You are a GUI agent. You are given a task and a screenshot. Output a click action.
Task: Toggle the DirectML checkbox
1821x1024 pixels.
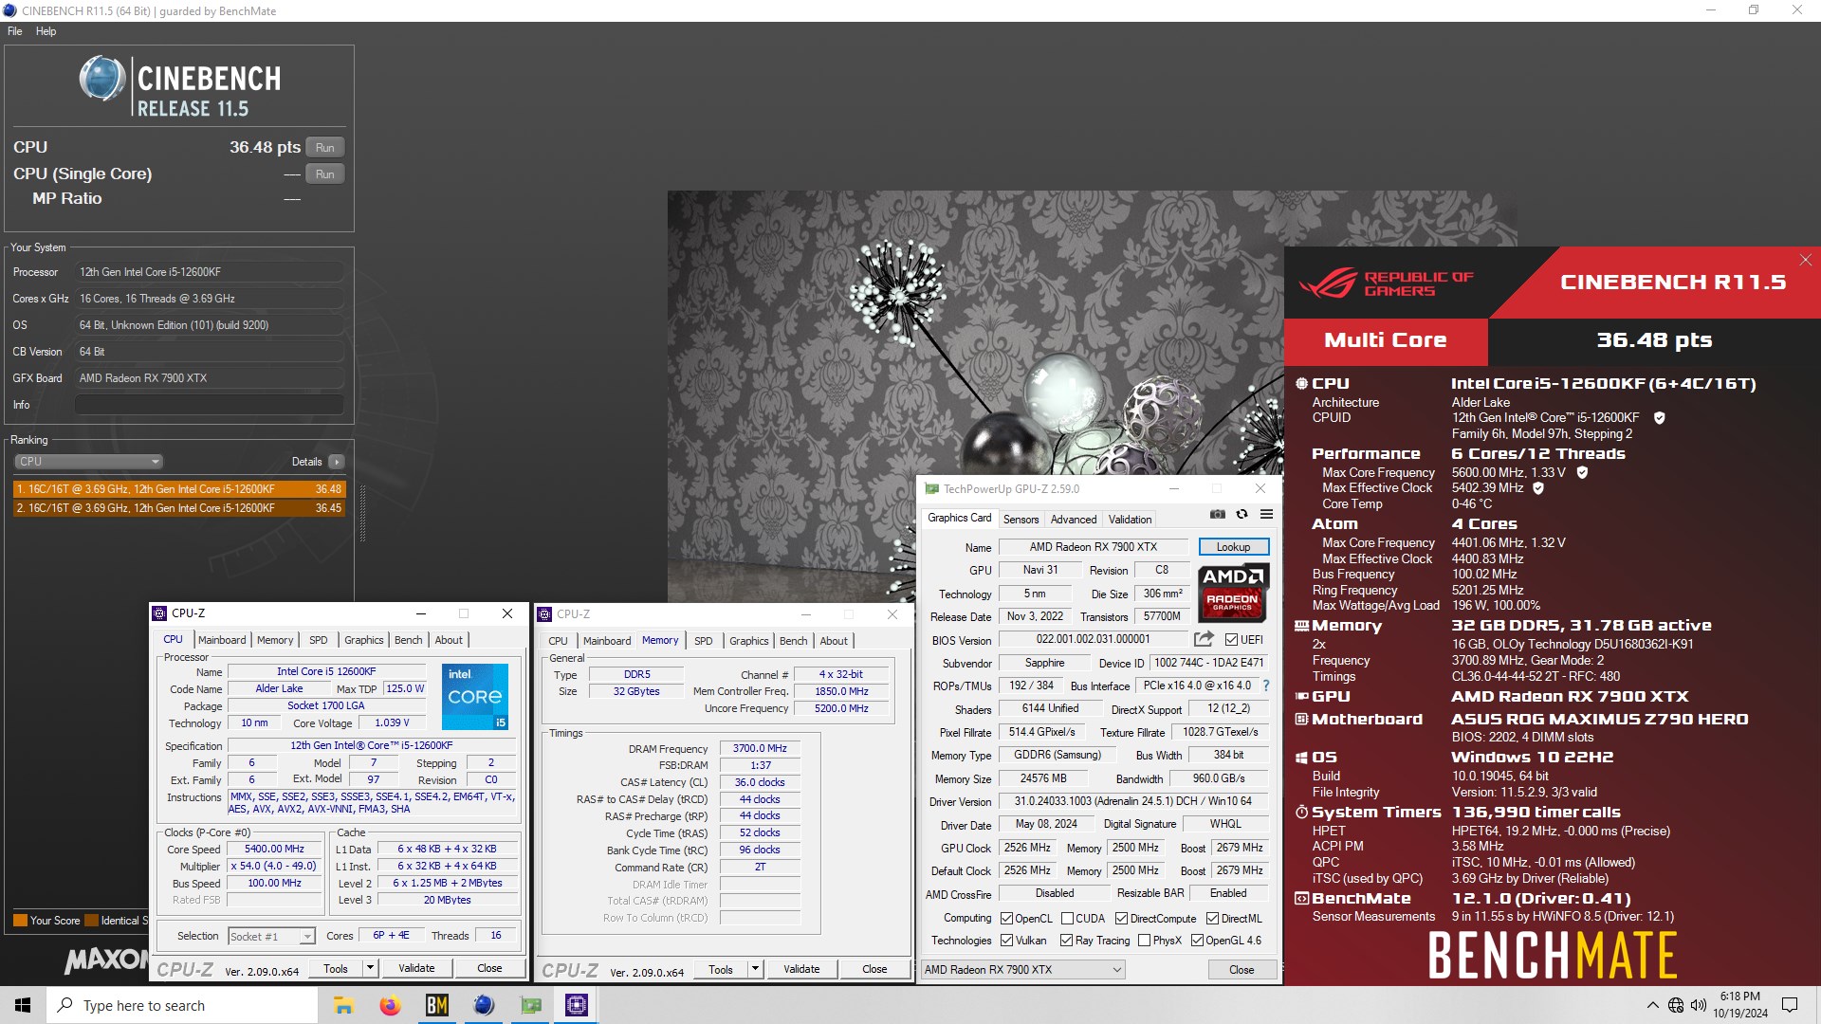click(x=1212, y=919)
